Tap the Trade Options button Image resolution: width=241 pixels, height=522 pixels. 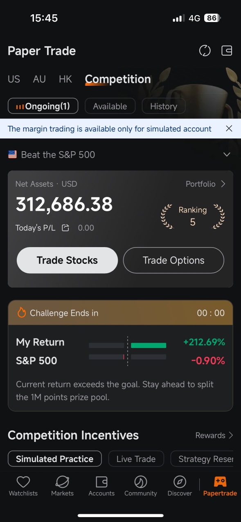(173, 260)
